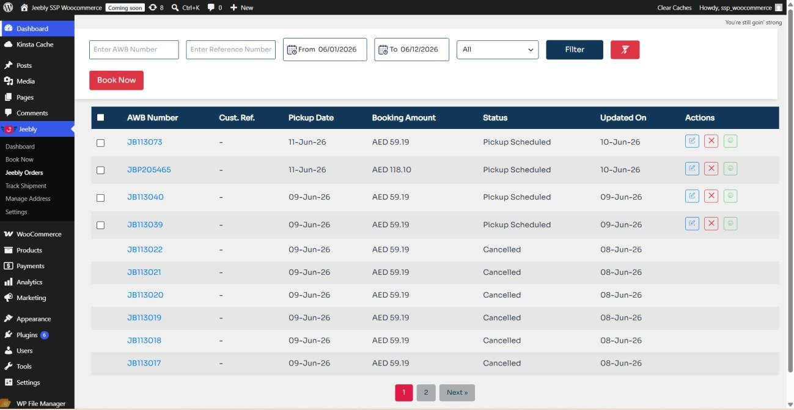Viewport: 794px width, 410px height.
Task: Edit shipment JB113039 with the blue icon
Action: 692,223
